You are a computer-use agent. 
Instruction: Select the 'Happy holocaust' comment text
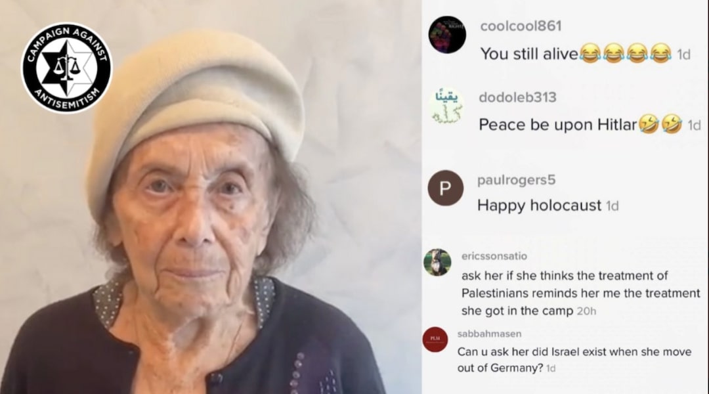[x=539, y=206]
